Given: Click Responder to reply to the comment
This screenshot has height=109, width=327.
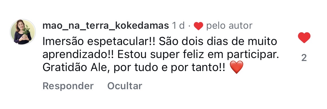Looking at the screenshot, I should (x=68, y=86).
